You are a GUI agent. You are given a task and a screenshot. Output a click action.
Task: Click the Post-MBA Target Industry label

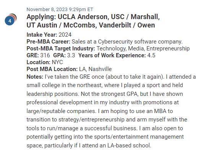[x=61, y=49]
